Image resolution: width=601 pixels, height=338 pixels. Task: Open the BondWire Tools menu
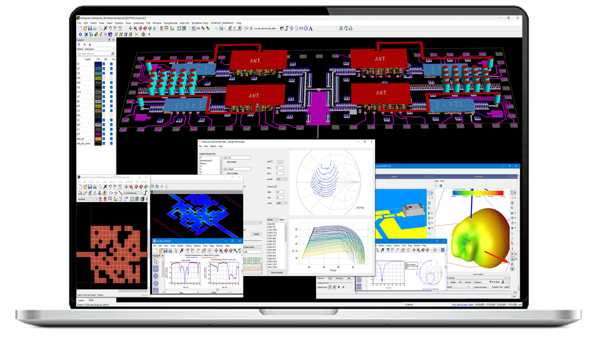200,23
